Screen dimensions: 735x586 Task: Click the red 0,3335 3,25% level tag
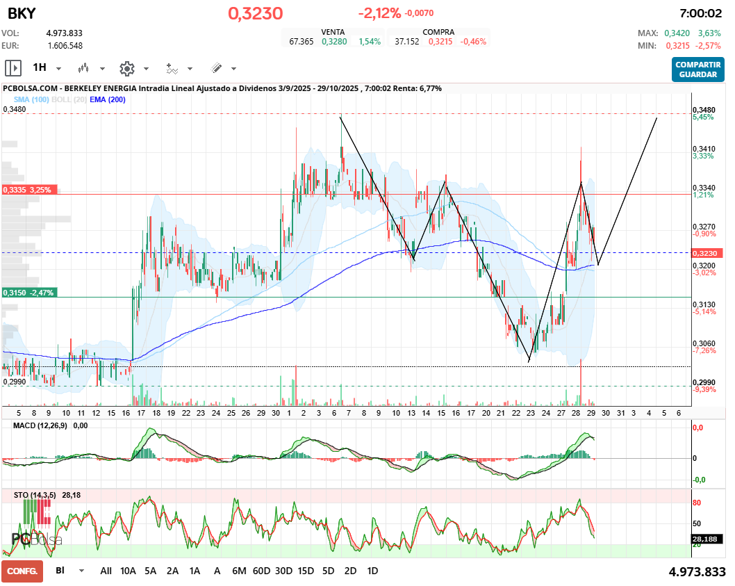pos(30,190)
